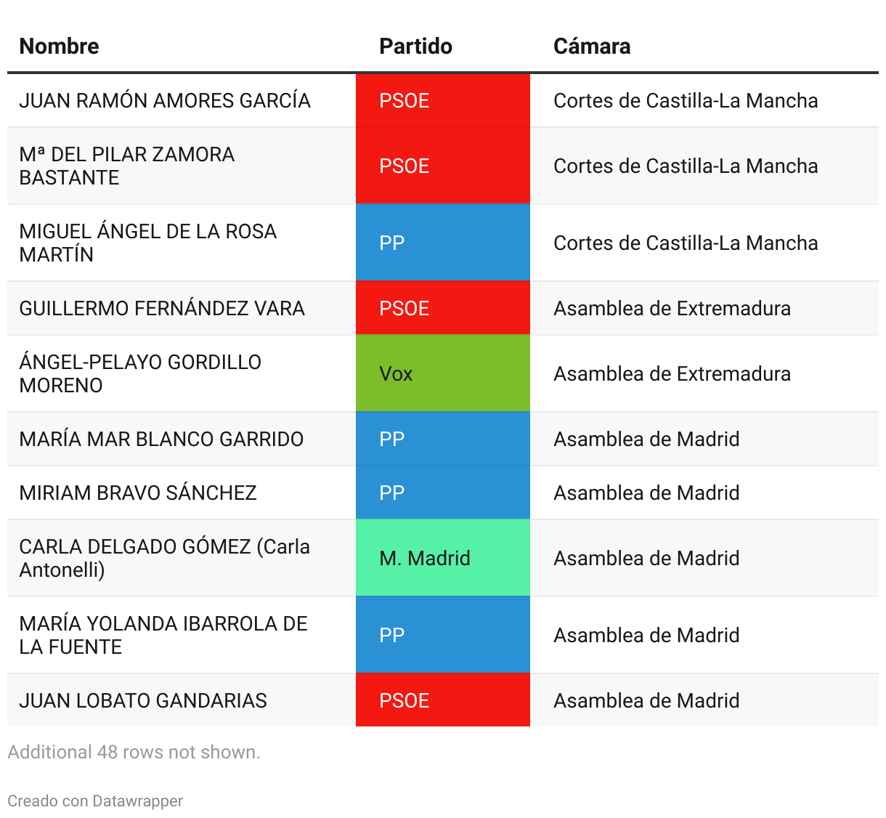The width and height of the screenshot is (886, 818).
Task: Select GUILLERMO FERNÁNDEZ VARA name
Action: (162, 308)
